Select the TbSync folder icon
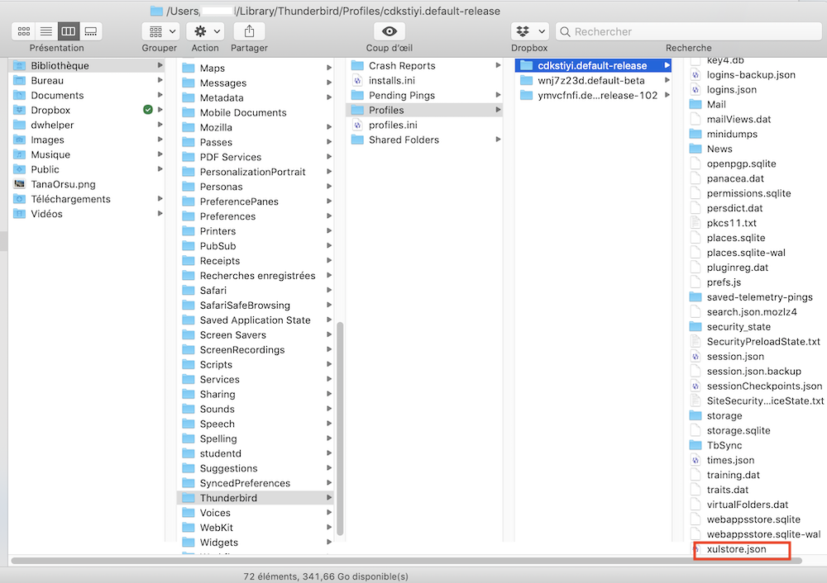Viewport: 827px width, 583px height. coord(696,445)
